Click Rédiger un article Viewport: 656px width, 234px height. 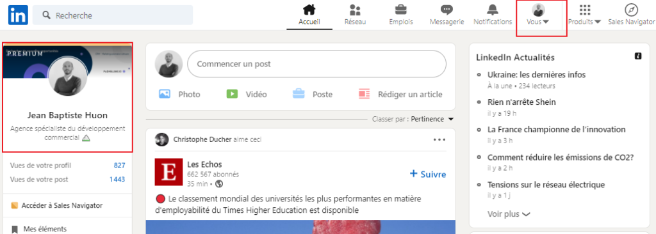[x=400, y=94]
